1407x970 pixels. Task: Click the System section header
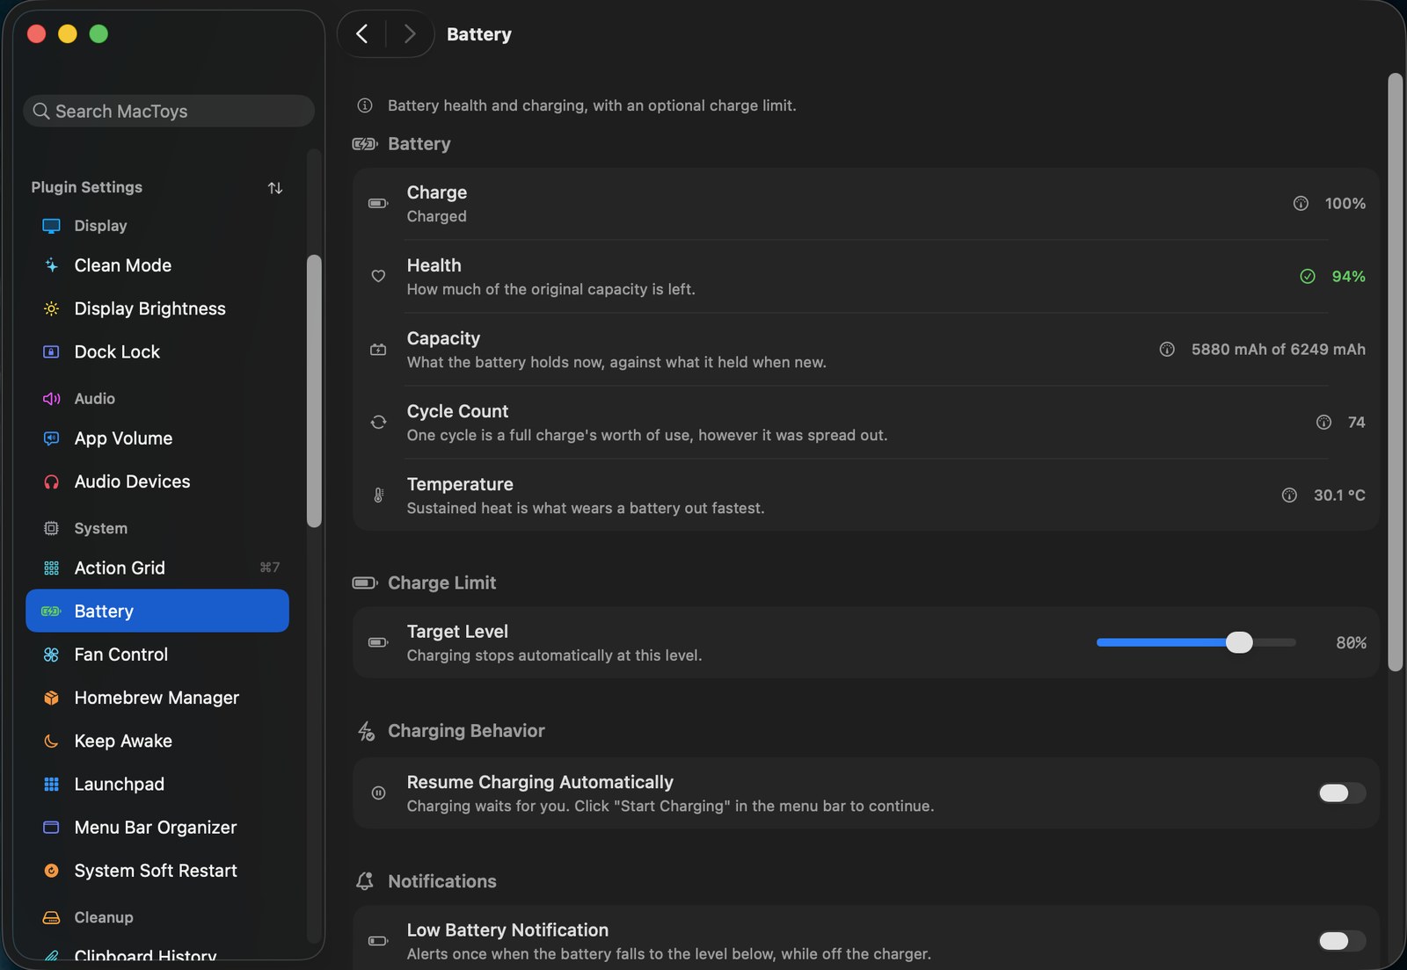click(x=100, y=528)
